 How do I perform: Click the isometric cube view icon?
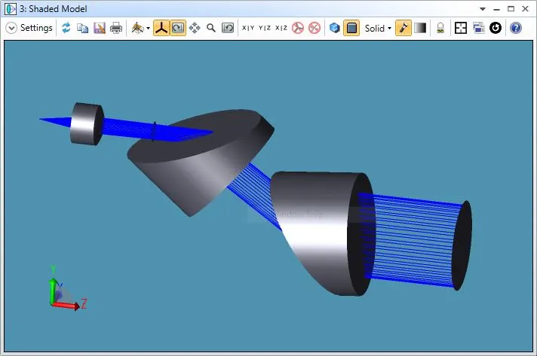[334, 28]
